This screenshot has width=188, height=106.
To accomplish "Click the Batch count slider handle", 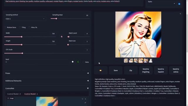I will point(68,37).
